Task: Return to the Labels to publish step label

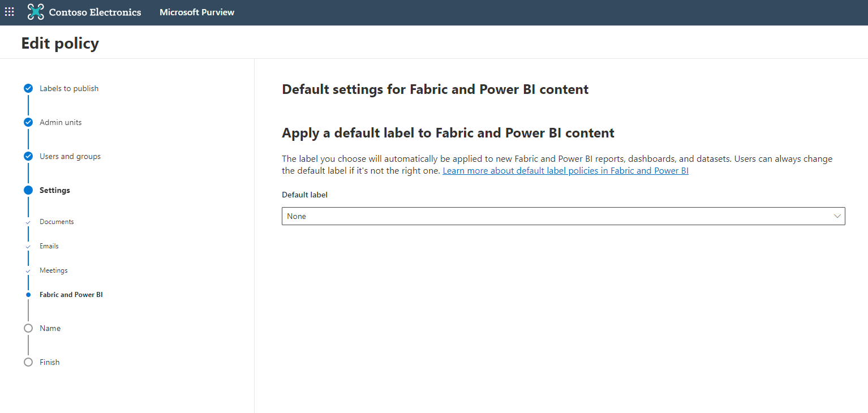Action: point(69,88)
